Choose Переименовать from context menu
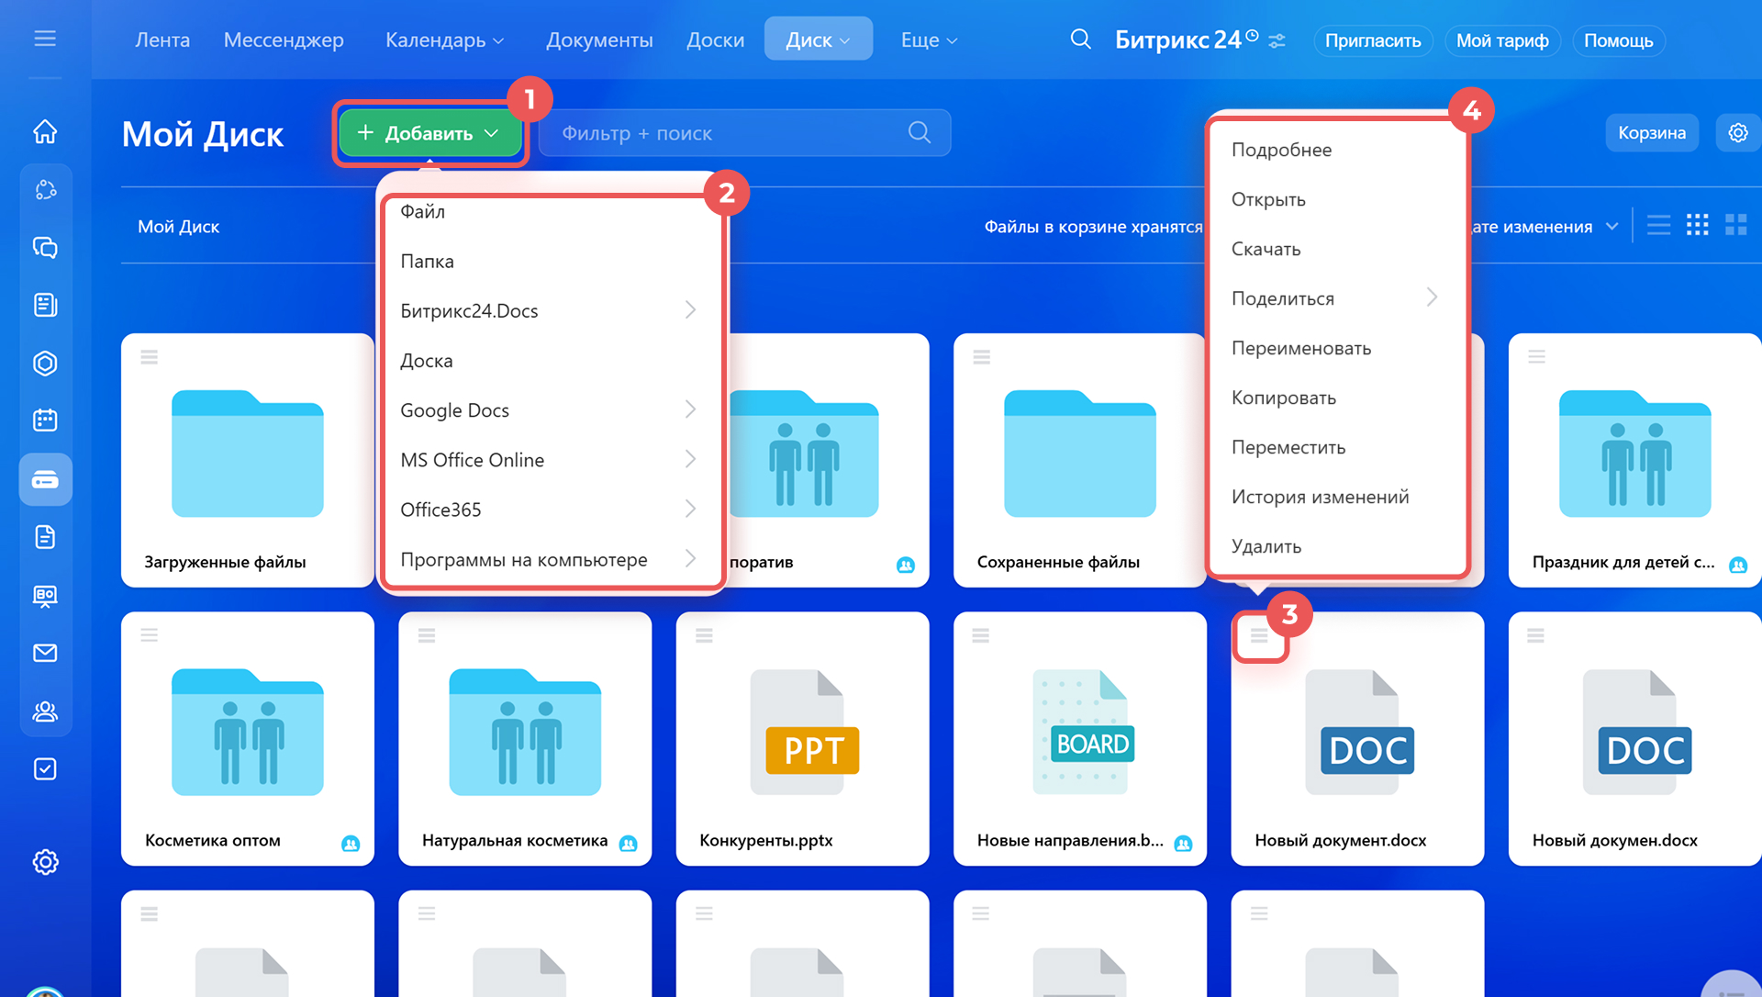 click(x=1300, y=348)
